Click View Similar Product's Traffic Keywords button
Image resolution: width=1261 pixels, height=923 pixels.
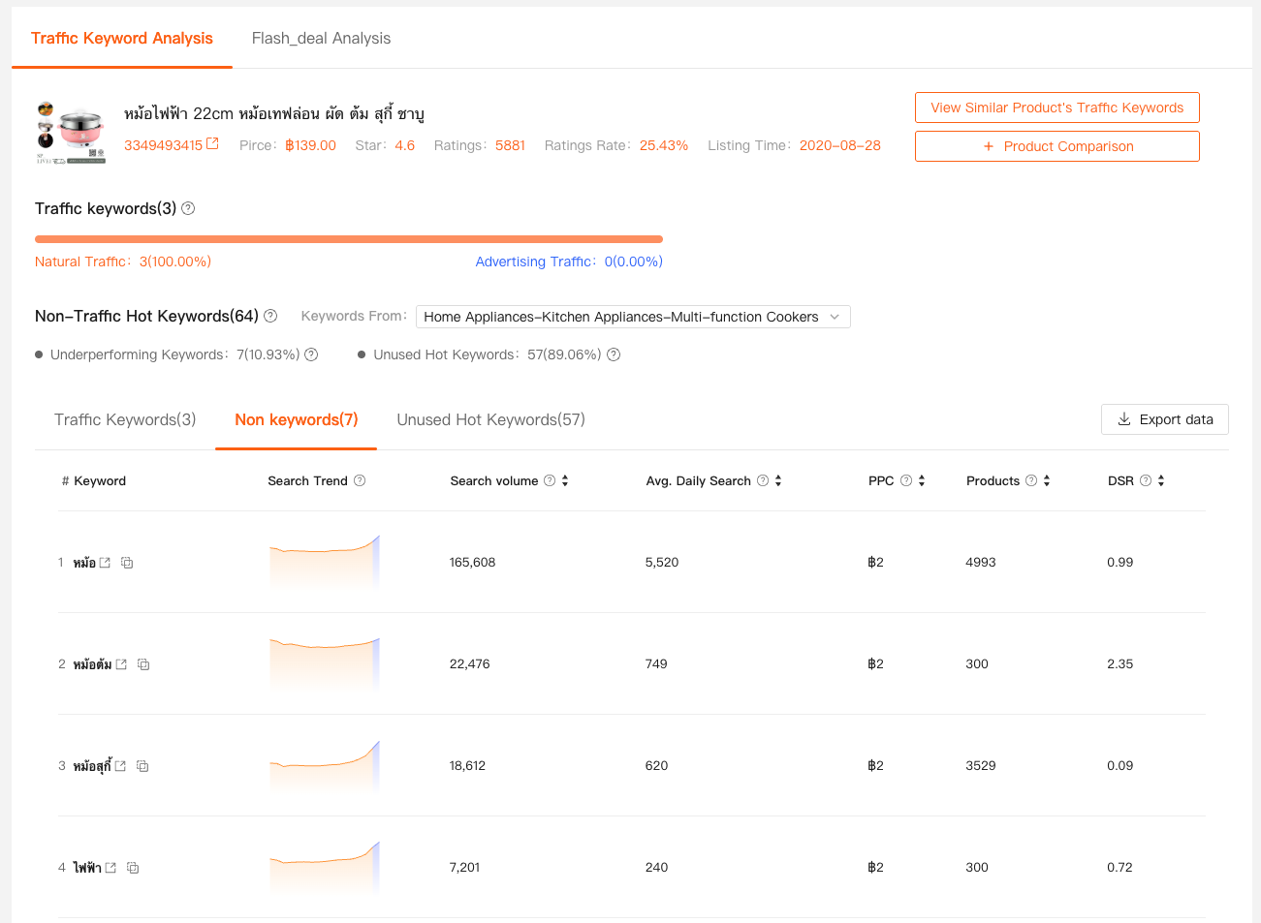click(1056, 108)
